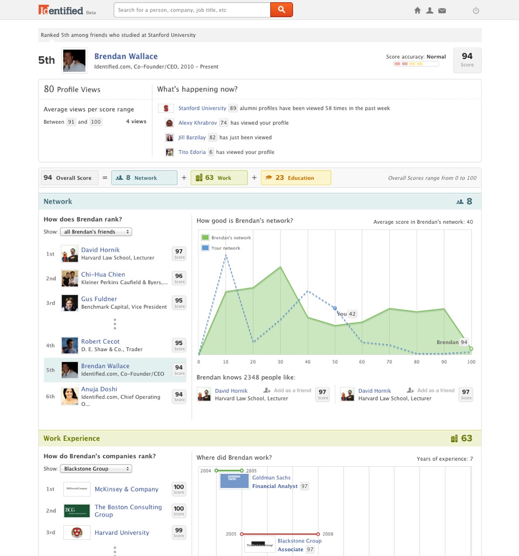Click the "80 Profile Views" heading
519x556 pixels.
(x=72, y=89)
